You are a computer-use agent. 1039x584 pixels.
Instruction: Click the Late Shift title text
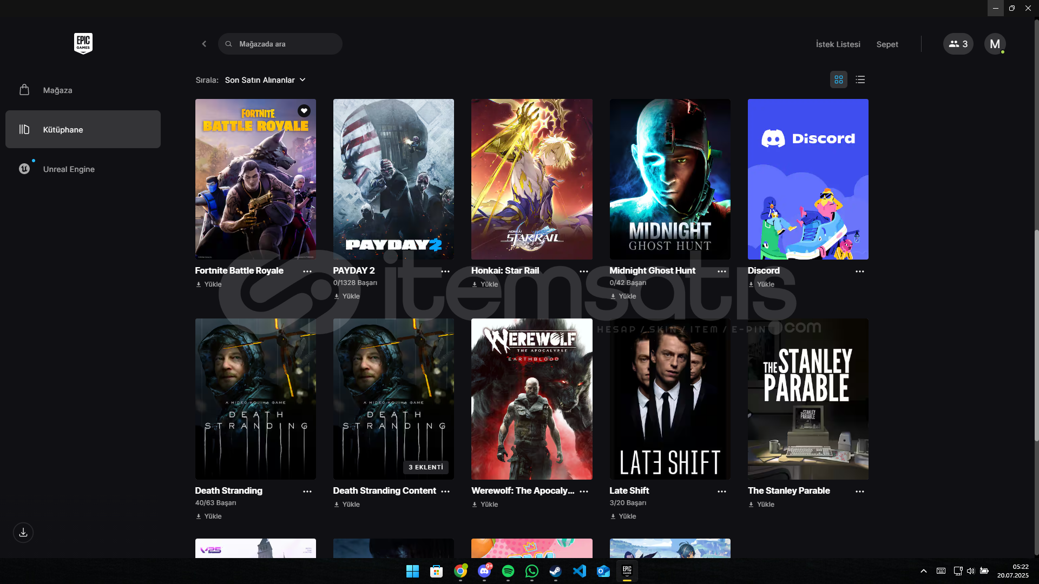click(629, 490)
